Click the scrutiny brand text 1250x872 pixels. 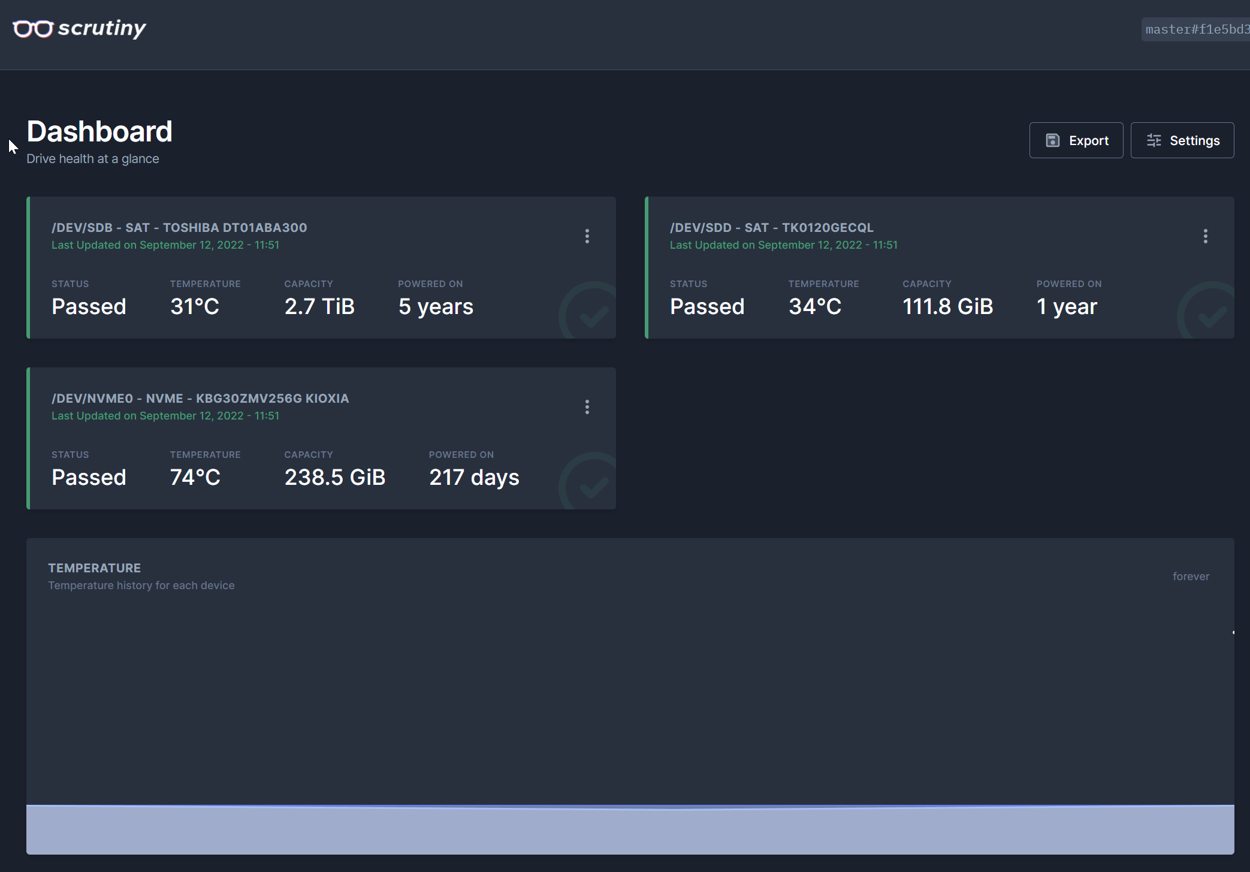point(102,28)
